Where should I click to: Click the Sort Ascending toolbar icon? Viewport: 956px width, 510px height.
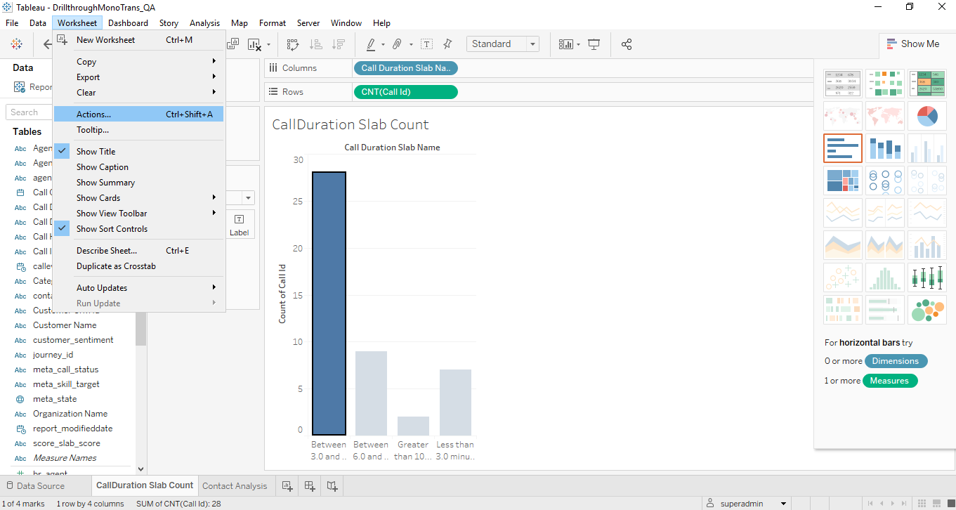(316, 44)
